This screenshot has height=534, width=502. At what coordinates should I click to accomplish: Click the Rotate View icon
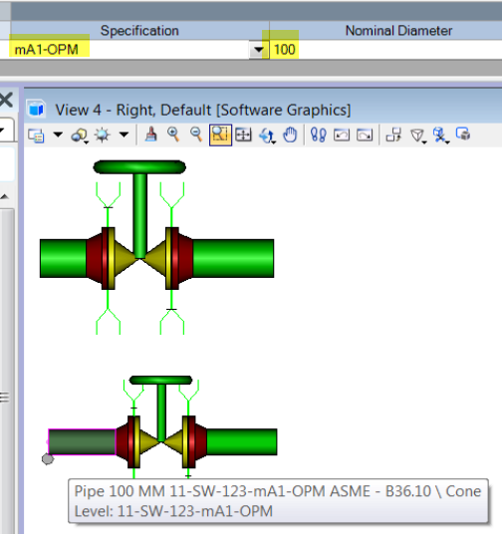[x=267, y=135]
